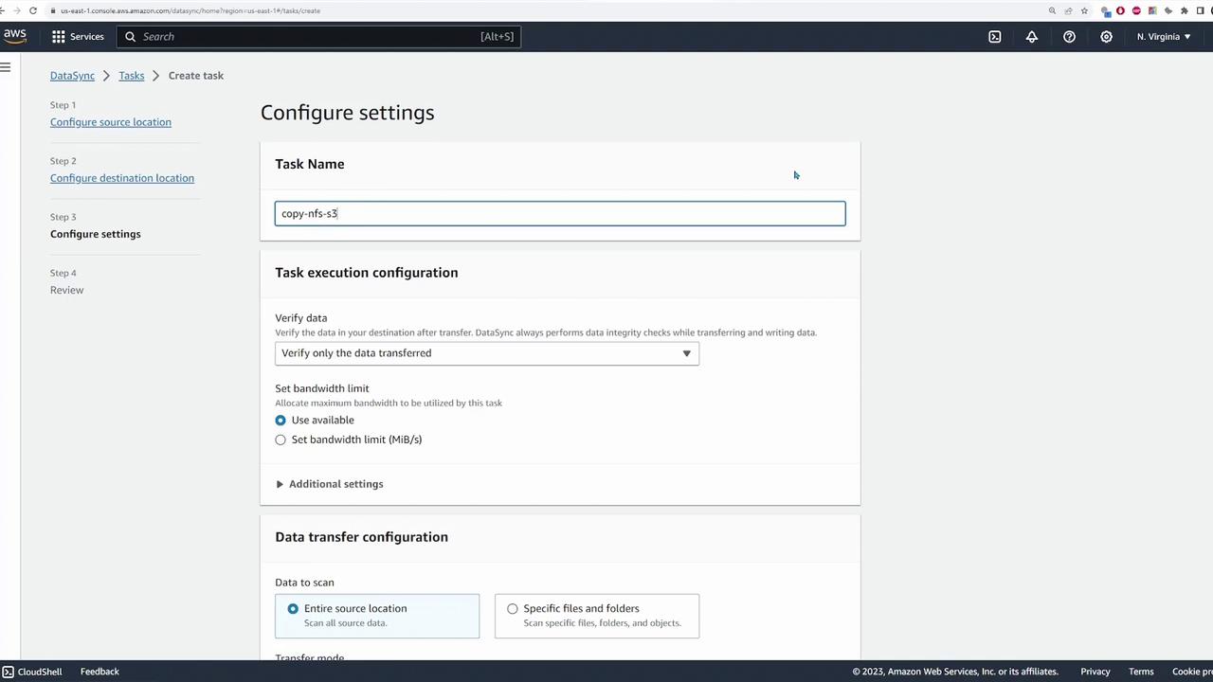Open the AWS console home logo
Image resolution: width=1213 pixels, height=682 pixels.
tap(14, 36)
